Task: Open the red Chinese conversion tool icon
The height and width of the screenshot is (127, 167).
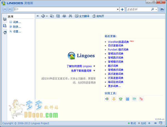Action: point(141,99)
